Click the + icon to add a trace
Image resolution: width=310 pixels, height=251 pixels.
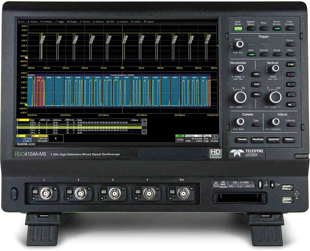55,139
